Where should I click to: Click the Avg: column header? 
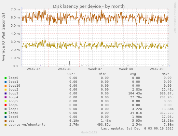pyautogui.click(x=134, y=74)
